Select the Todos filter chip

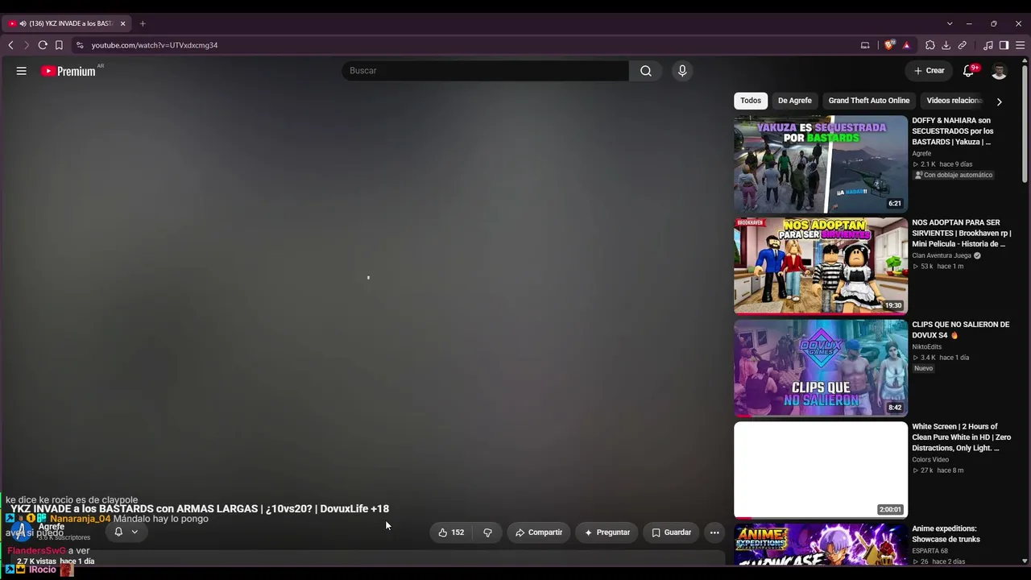(751, 101)
